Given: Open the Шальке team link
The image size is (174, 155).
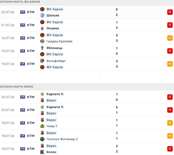Looking at the screenshot, I should pos(53,15).
